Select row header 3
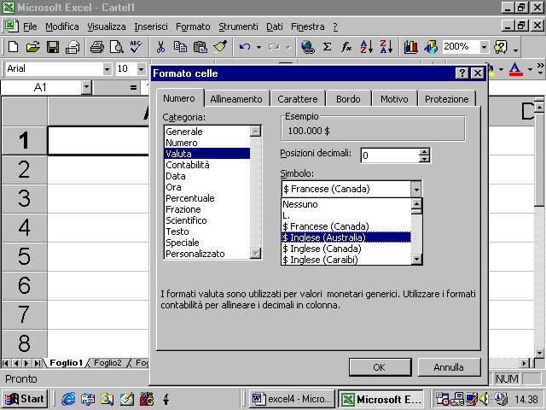 (25, 198)
